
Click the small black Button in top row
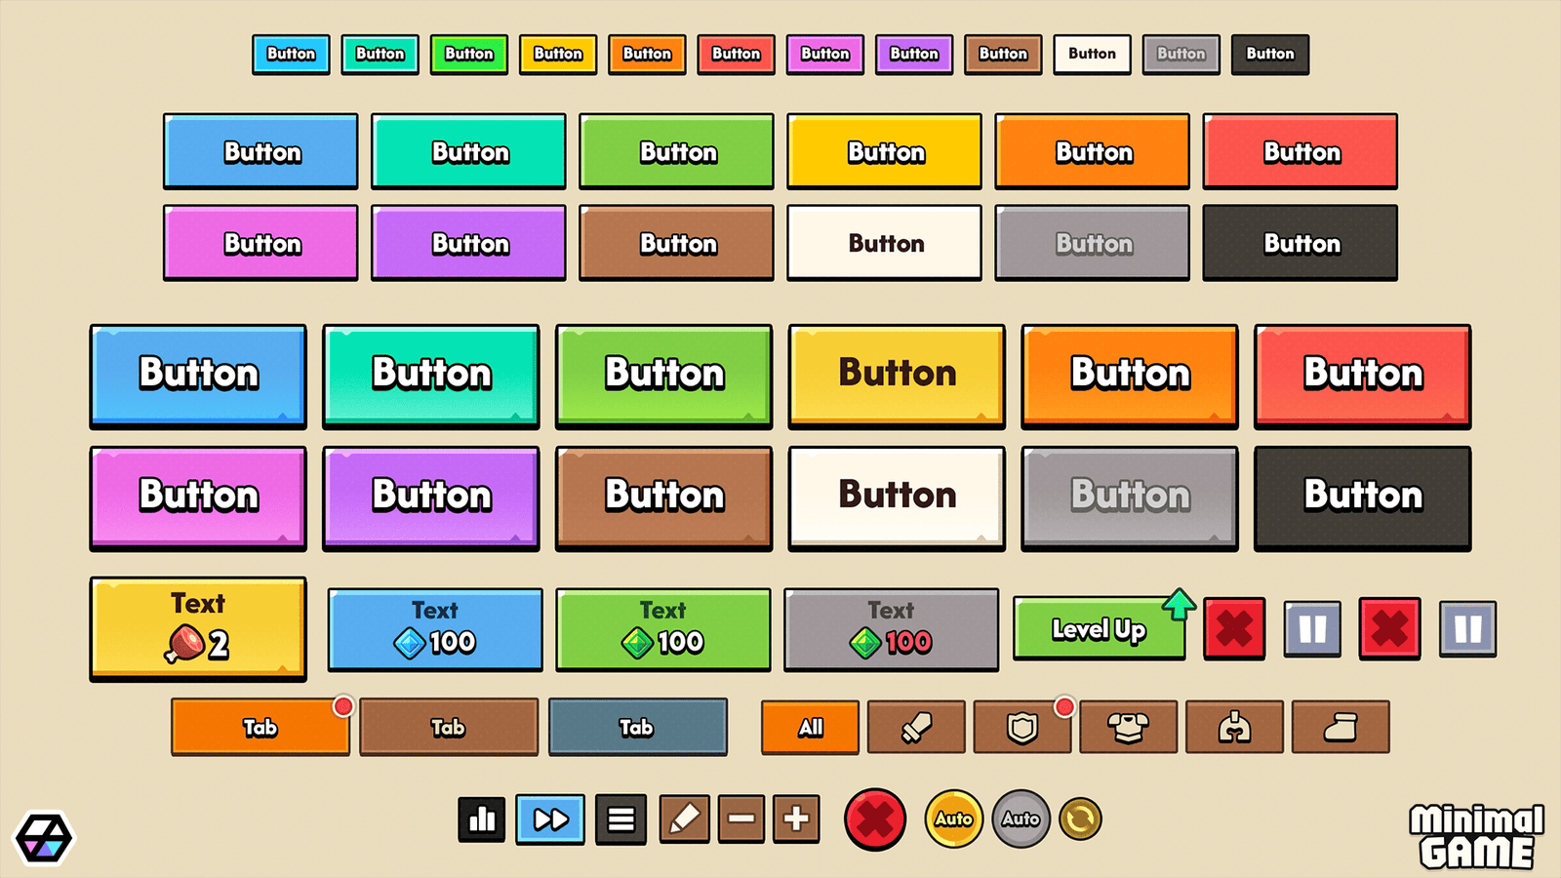tap(1270, 55)
